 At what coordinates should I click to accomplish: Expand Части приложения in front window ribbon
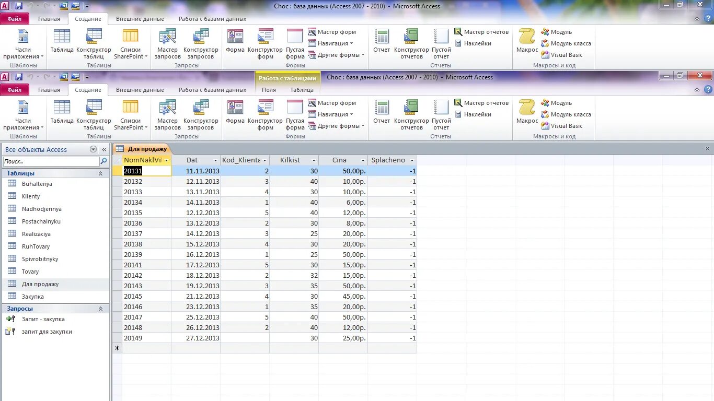coord(23,115)
